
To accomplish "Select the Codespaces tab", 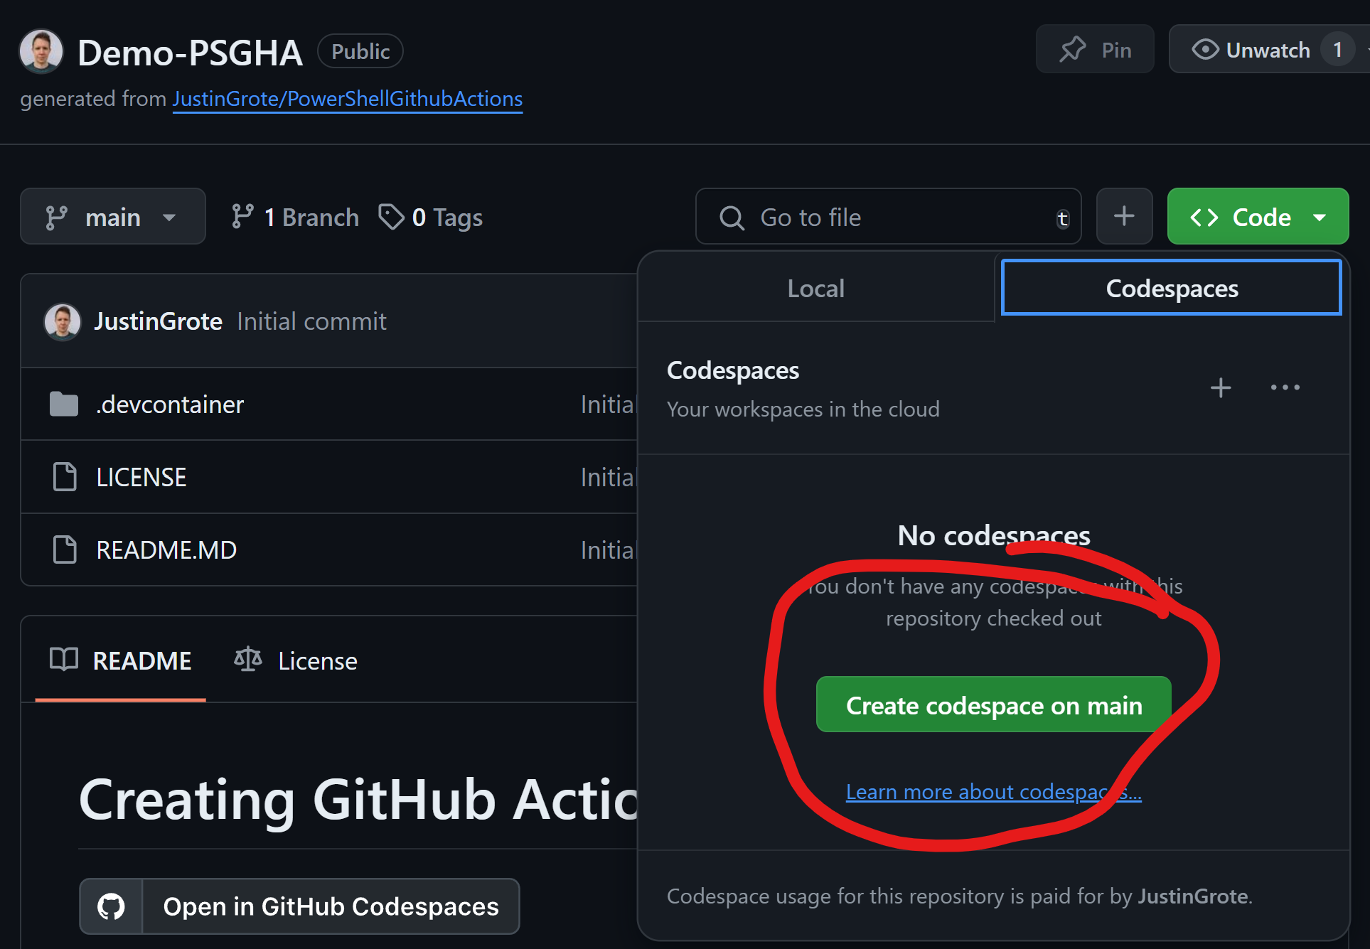I will pyautogui.click(x=1171, y=289).
